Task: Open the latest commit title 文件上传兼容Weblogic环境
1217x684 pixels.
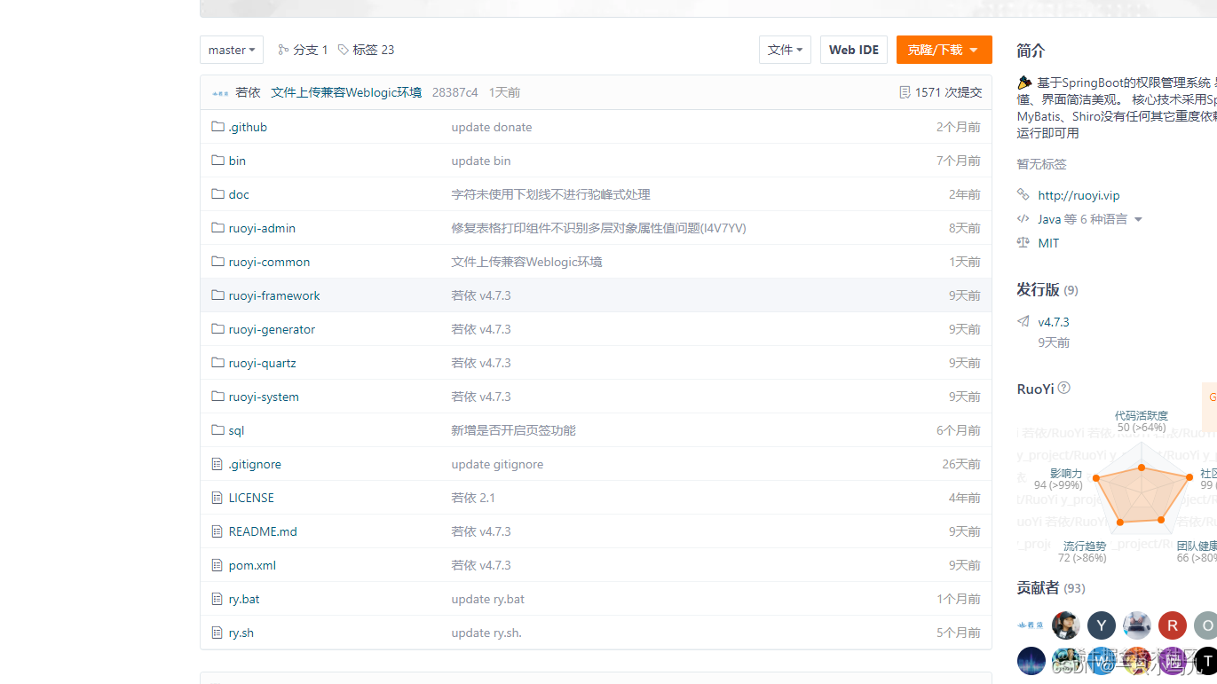Action: click(346, 92)
